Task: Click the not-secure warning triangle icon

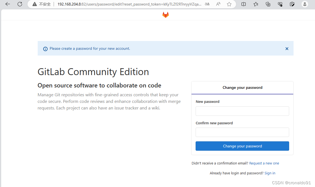Action: tap(35, 4)
